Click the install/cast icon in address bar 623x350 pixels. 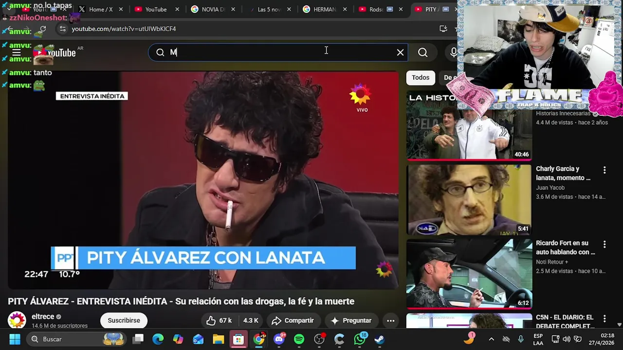pos(443,29)
